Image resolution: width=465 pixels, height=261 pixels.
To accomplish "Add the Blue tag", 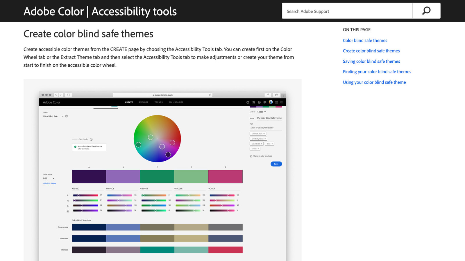I will click(x=270, y=144).
